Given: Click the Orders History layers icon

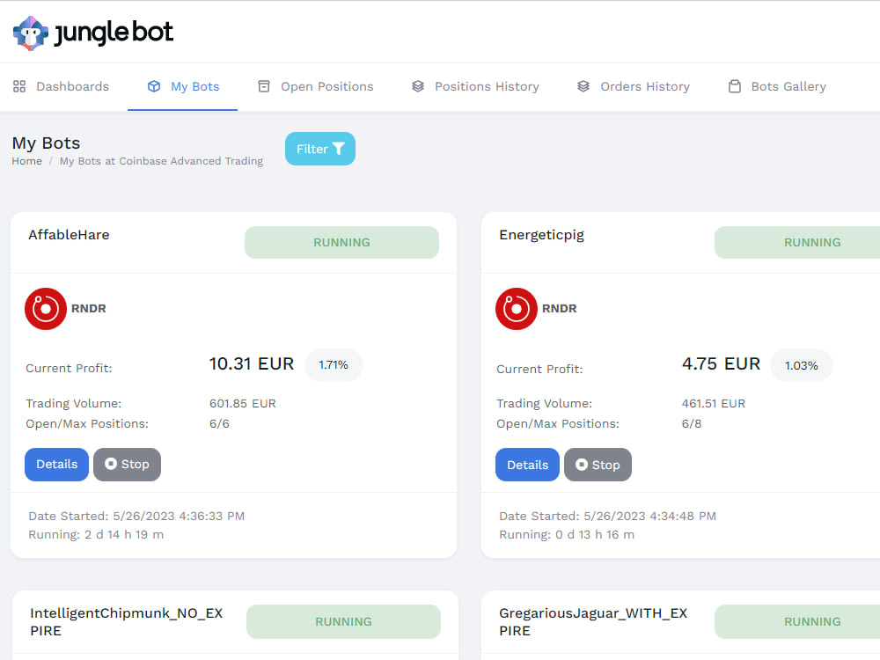Looking at the screenshot, I should 583,85.
